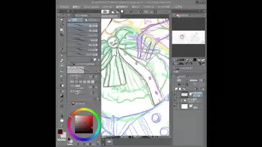Open CLIP STUDIO swirl icon in command bar
The image size is (262, 147).
[105, 12]
